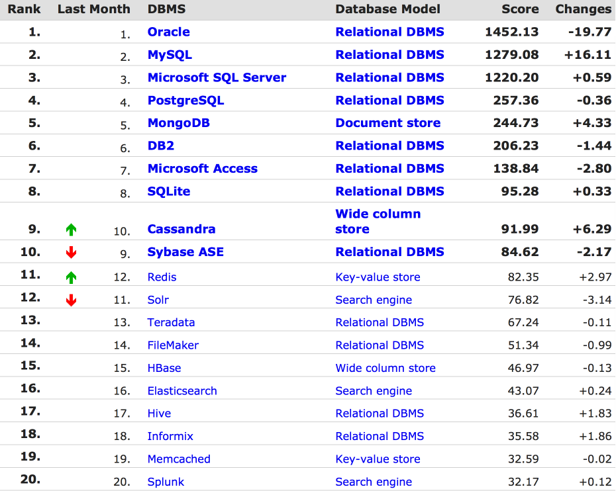The image size is (616, 491).
Task: Click the SQLite link
Action: 168,191
